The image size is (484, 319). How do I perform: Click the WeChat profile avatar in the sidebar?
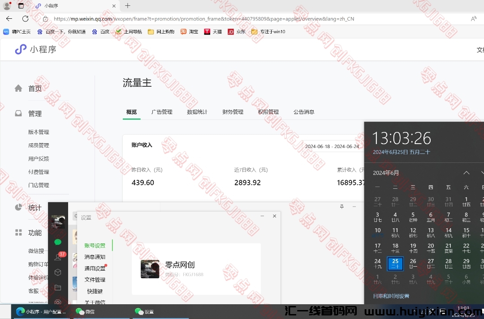tap(58, 221)
